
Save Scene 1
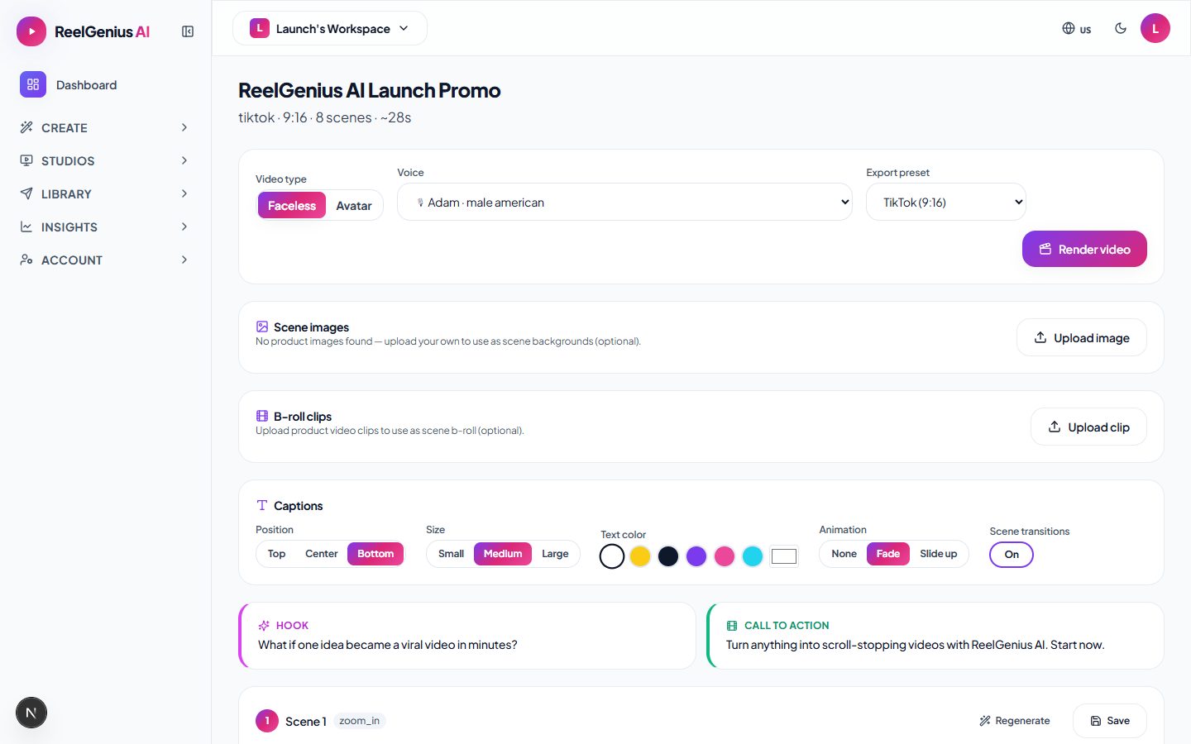[1109, 721]
